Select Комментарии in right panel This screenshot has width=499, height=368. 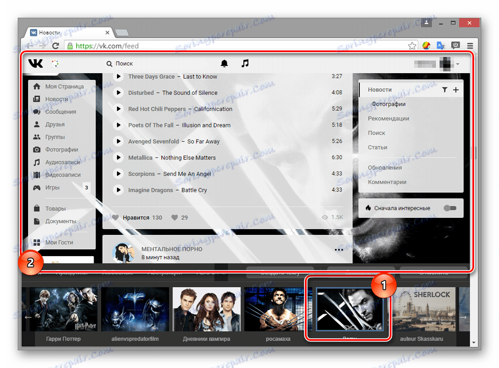point(387,182)
